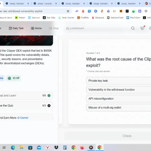
Task: Open Microsoft Edge from the taskbar
Action: pos(13,148)
